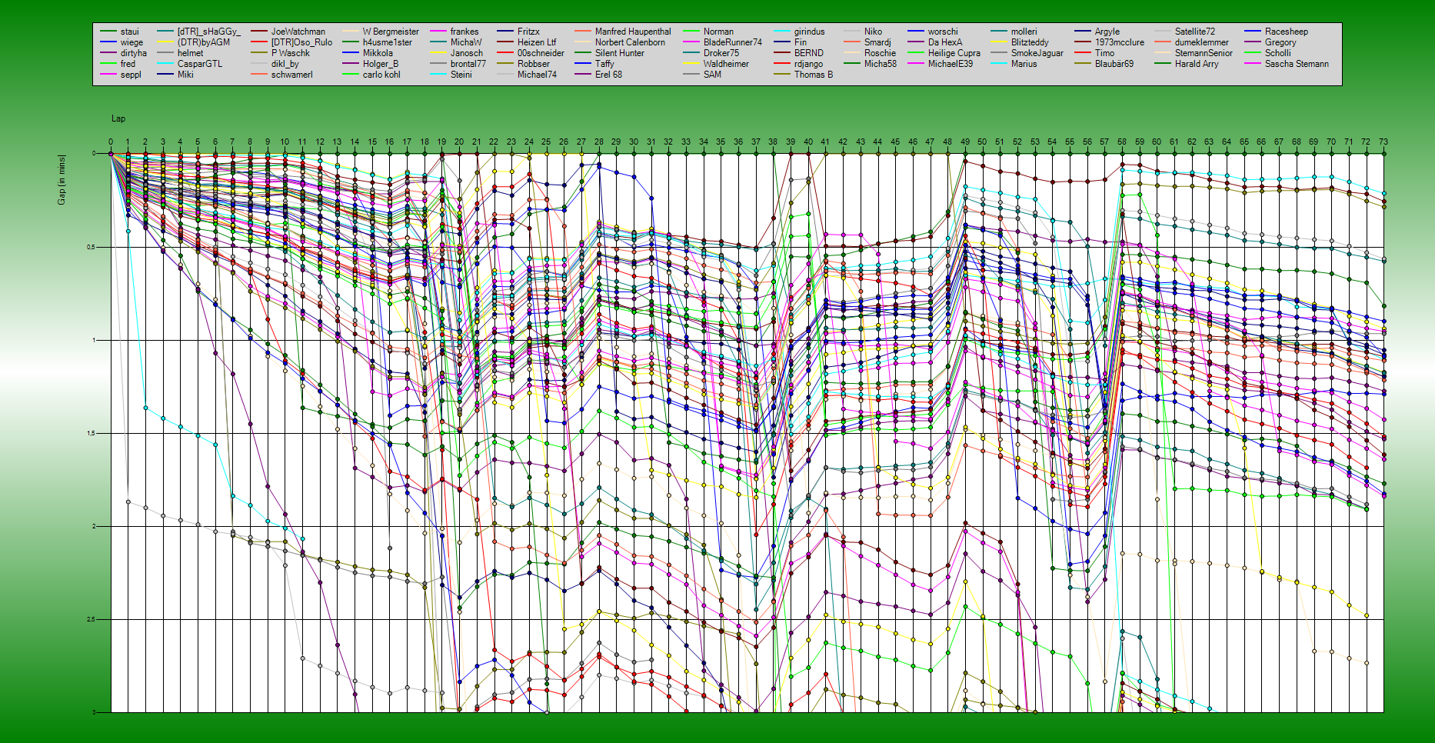Select 'Heizen Ltf' in the legend
This screenshot has height=743, width=1435.
click(x=527, y=42)
